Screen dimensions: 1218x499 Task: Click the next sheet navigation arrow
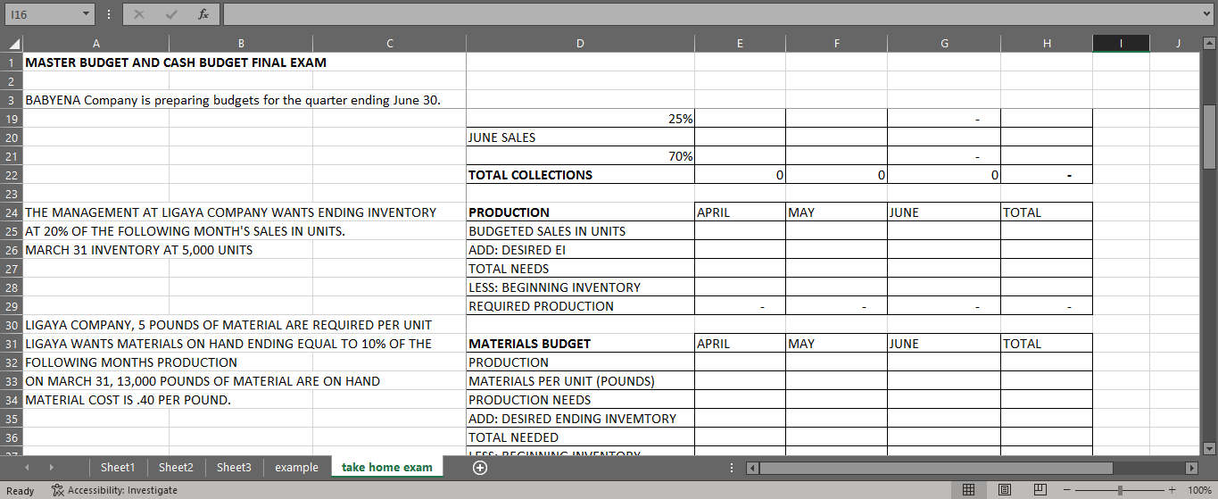point(51,468)
